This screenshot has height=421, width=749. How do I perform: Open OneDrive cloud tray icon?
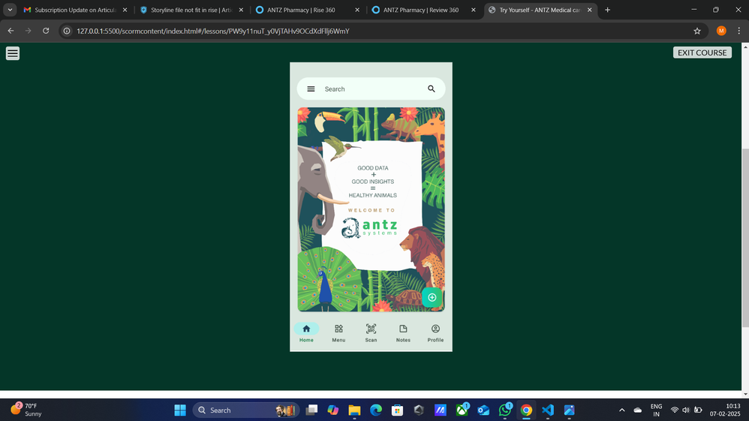638,410
